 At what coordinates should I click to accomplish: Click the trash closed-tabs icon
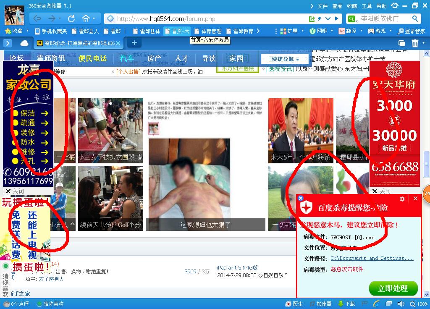415,43
